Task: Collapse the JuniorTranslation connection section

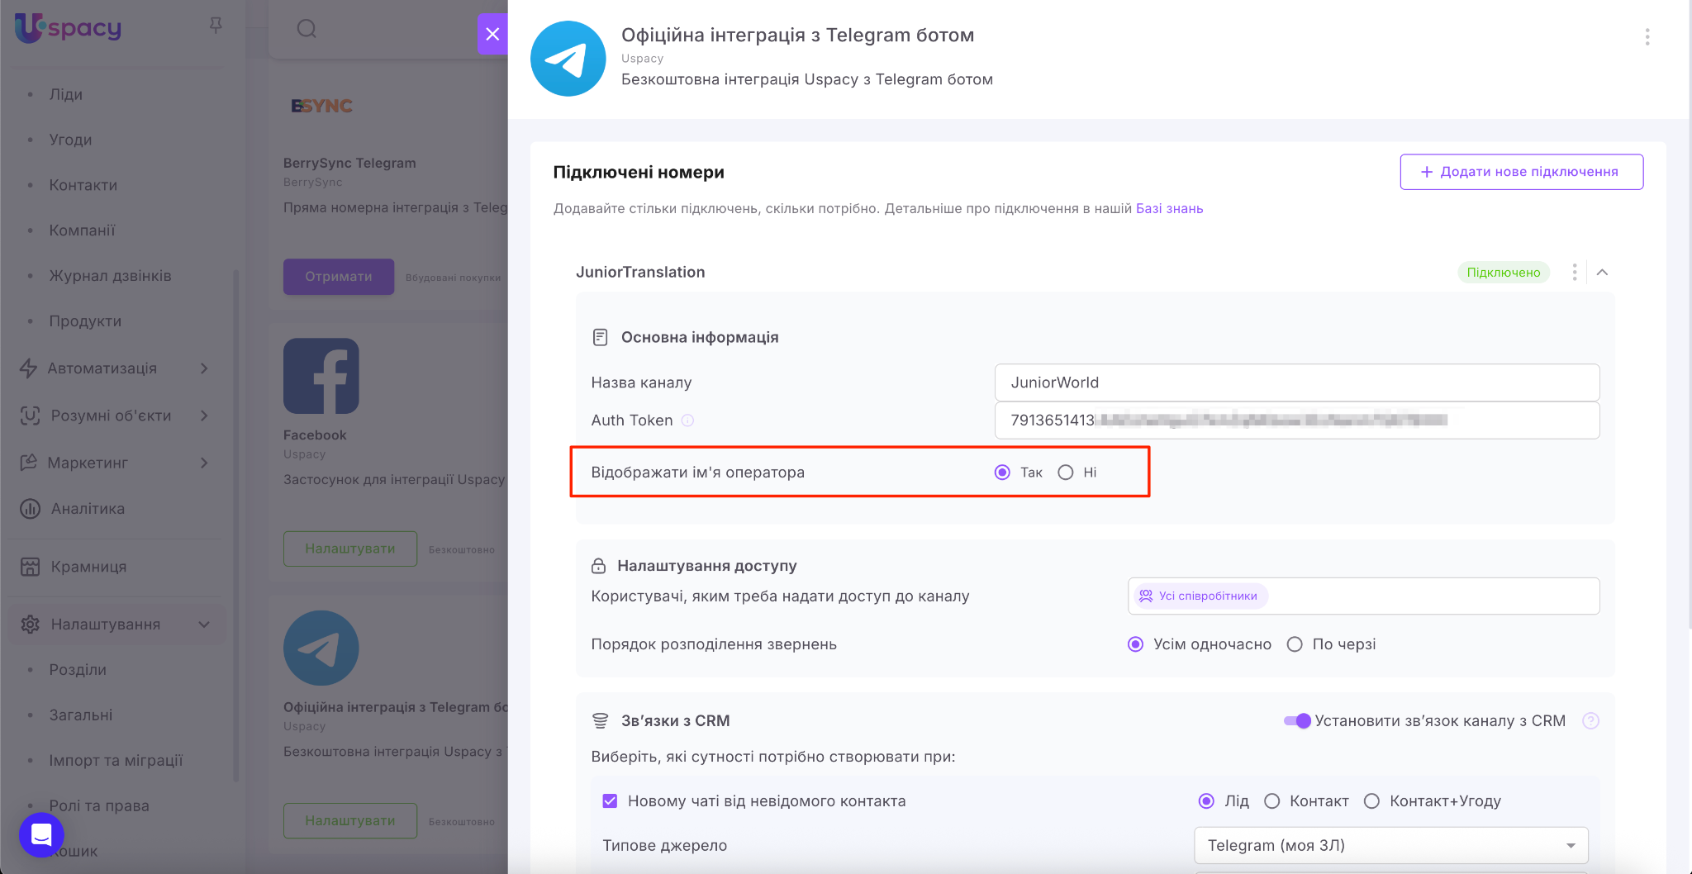Action: click(x=1602, y=273)
